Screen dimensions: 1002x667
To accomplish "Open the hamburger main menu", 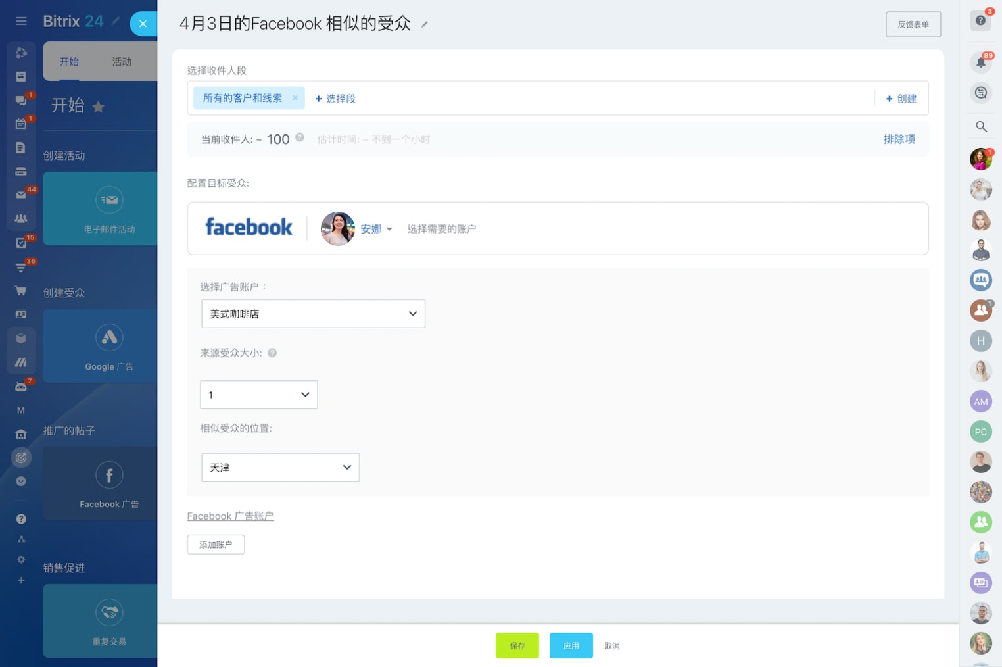I will 21,21.
